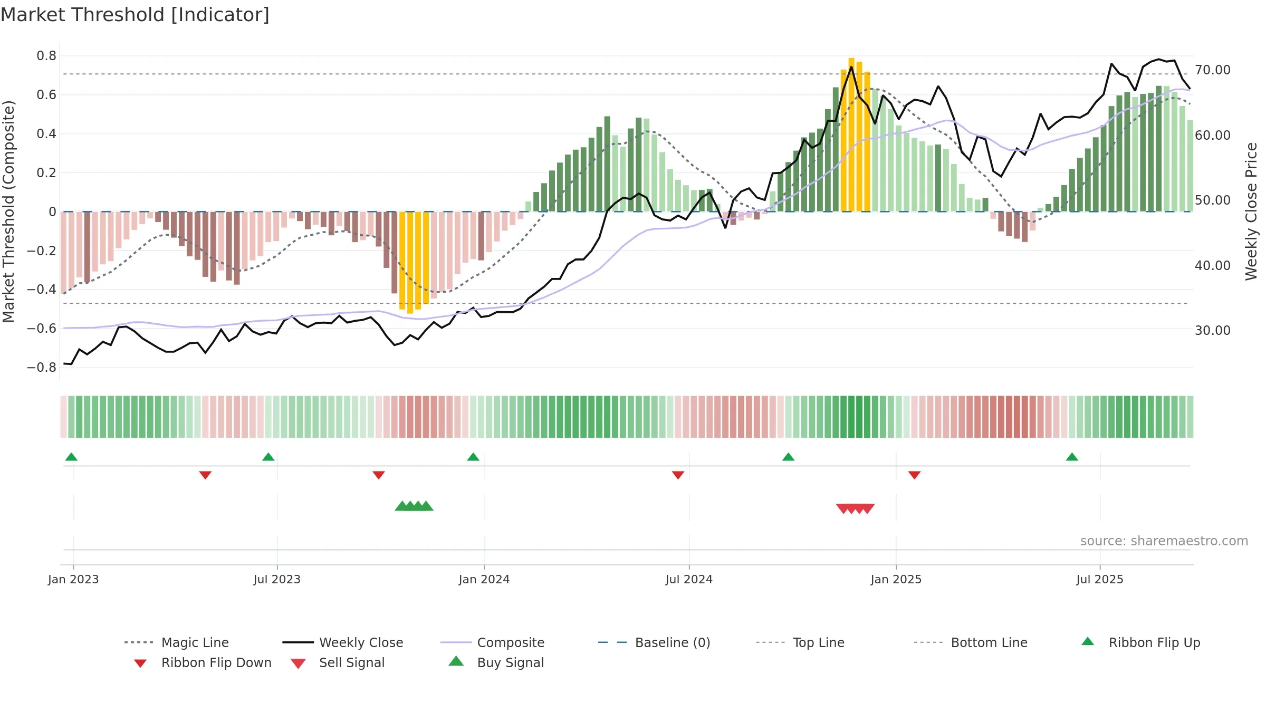
Task: Click the 0.6 tick on the left axis
Action: 46,95
